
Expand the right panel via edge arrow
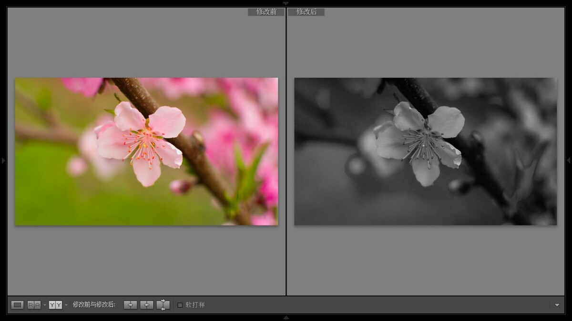(569, 160)
